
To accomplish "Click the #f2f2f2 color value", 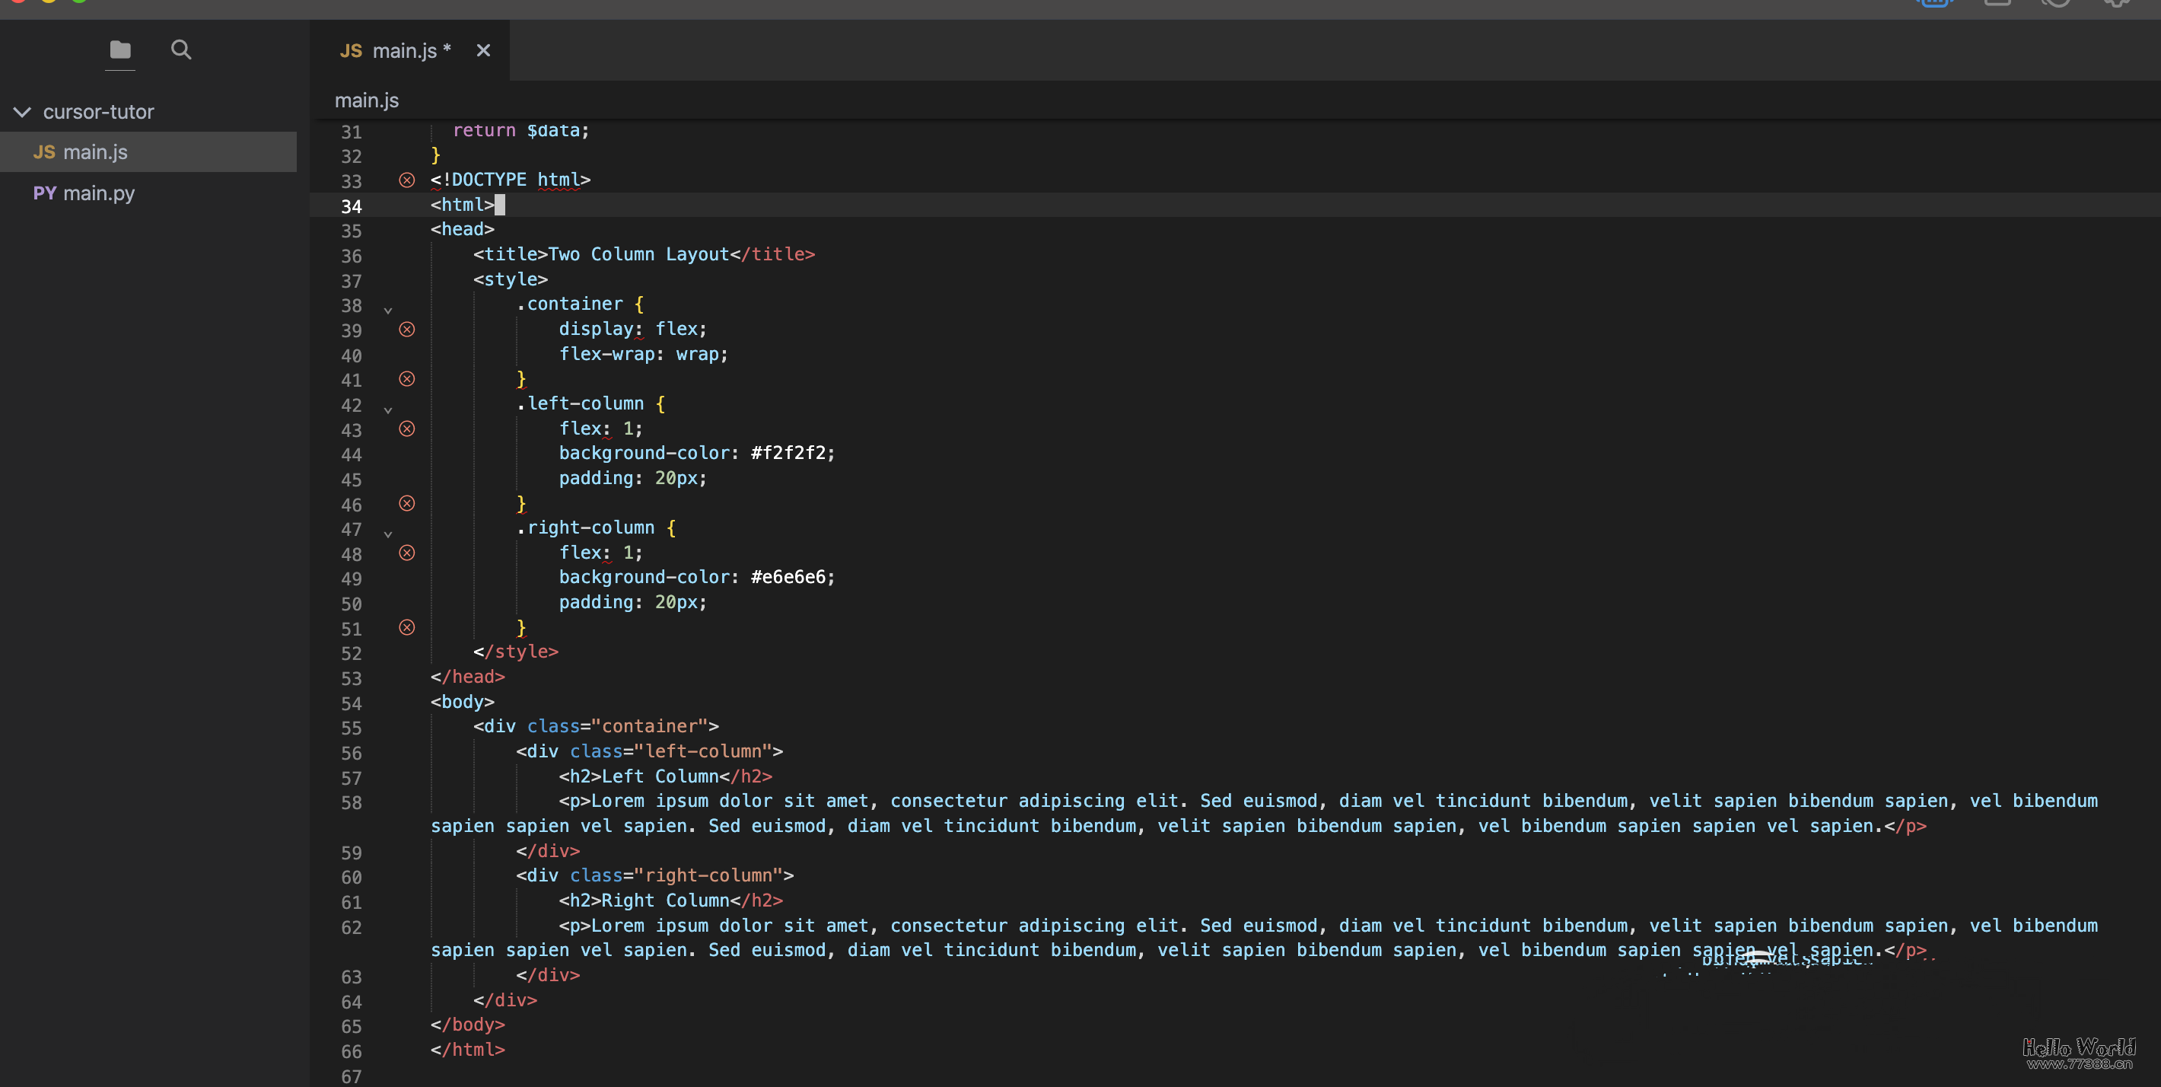I will 788,452.
